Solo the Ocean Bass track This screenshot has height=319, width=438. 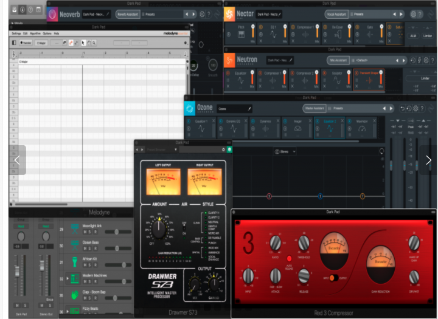89,249
